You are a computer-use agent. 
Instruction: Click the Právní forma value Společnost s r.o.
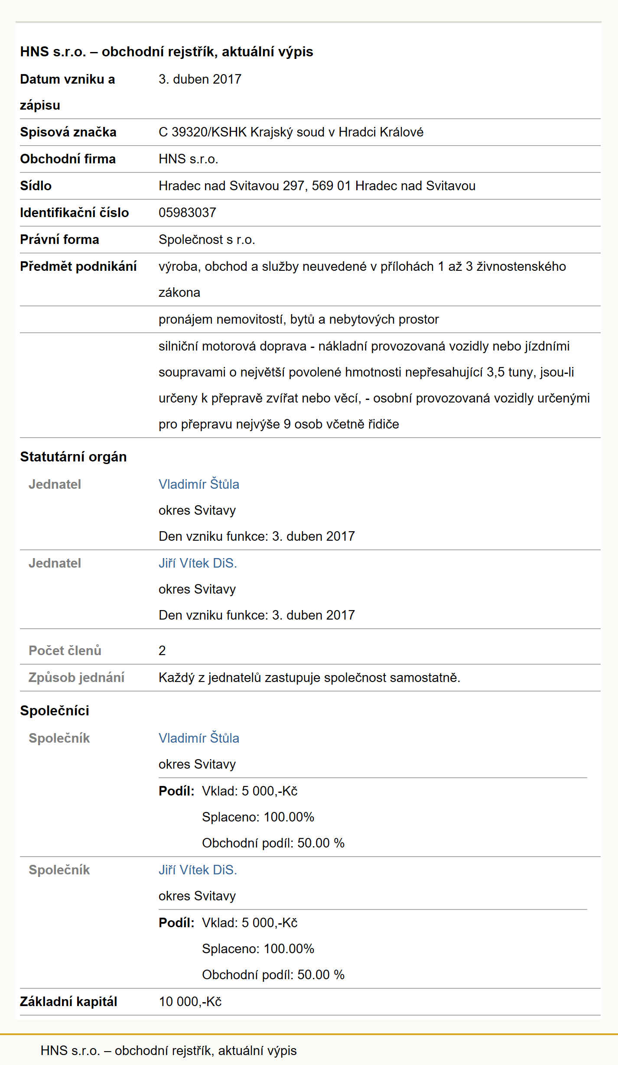pyautogui.click(x=207, y=240)
